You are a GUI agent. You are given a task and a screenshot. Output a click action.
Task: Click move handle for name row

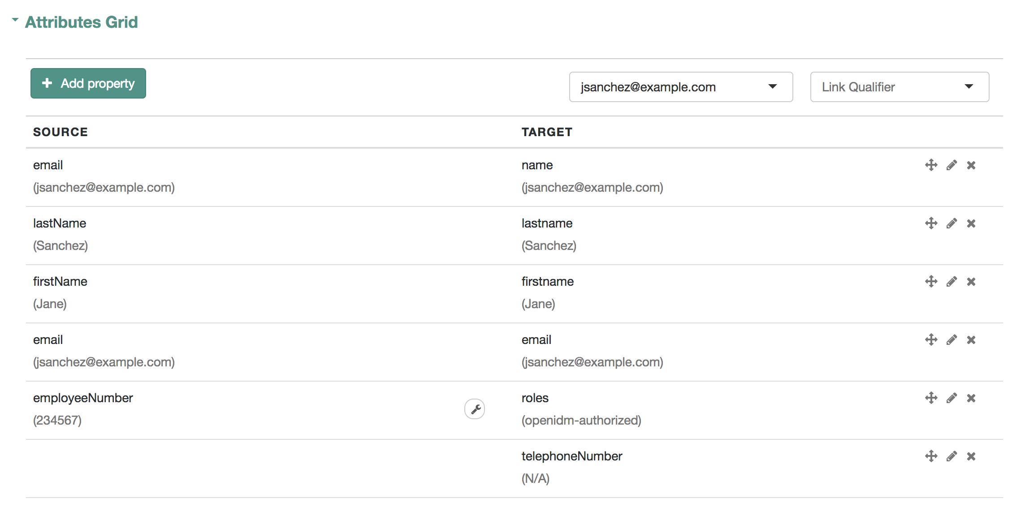(x=931, y=165)
